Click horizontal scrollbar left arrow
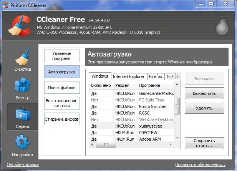 92,144
